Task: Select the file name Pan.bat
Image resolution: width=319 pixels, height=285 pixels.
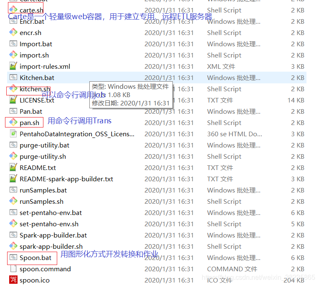Action: click(31, 111)
